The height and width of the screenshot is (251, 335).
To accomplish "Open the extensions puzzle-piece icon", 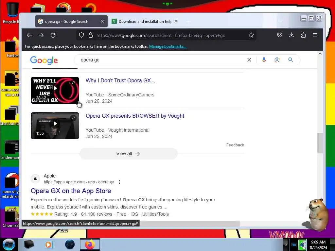I will (303, 35).
